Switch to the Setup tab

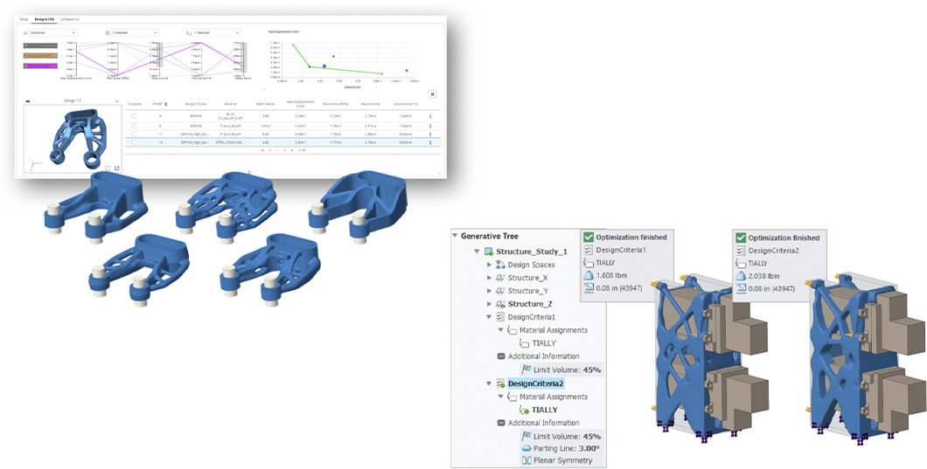24,18
